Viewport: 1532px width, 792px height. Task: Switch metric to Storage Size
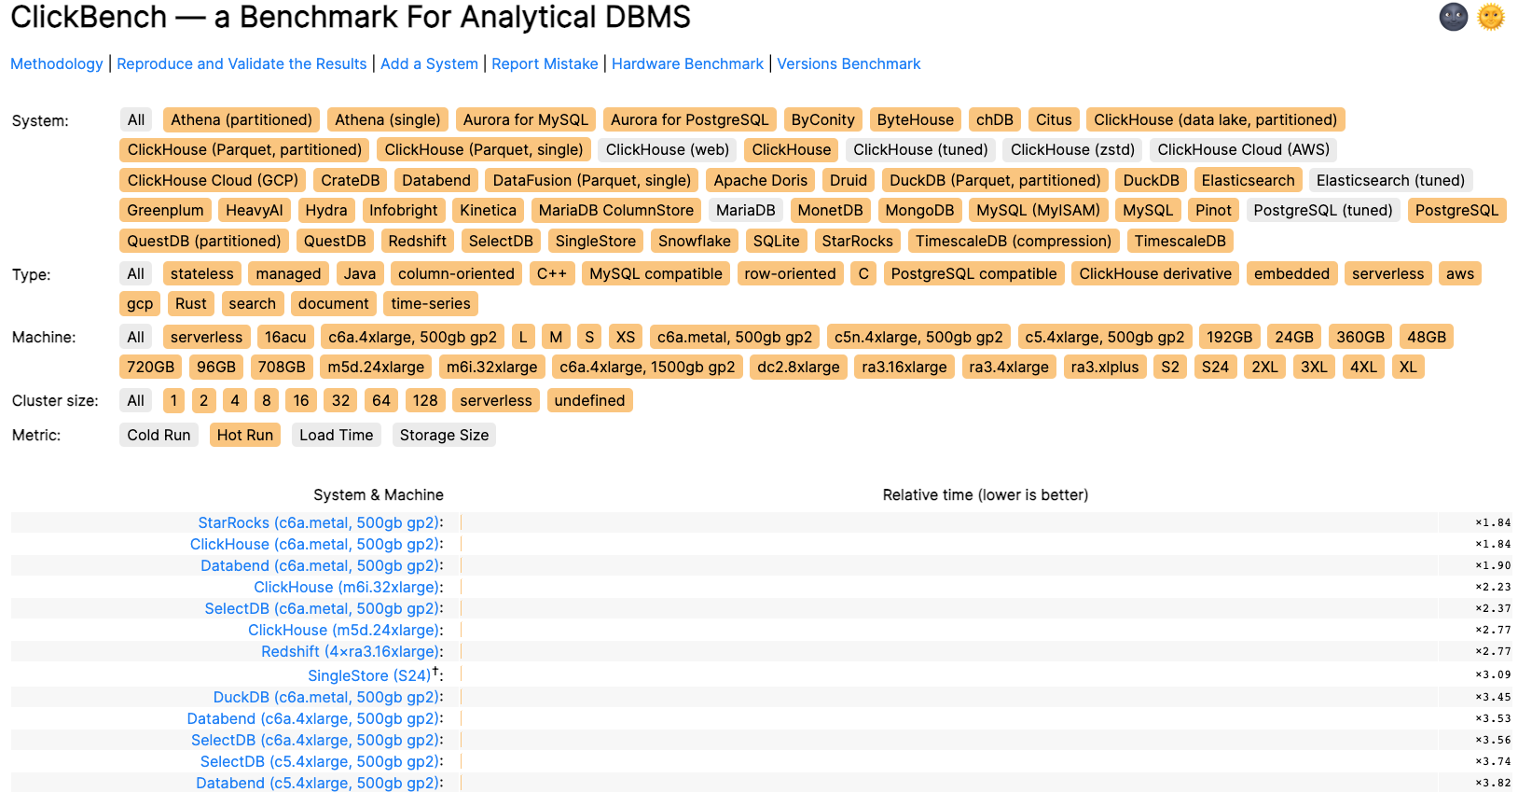(444, 434)
